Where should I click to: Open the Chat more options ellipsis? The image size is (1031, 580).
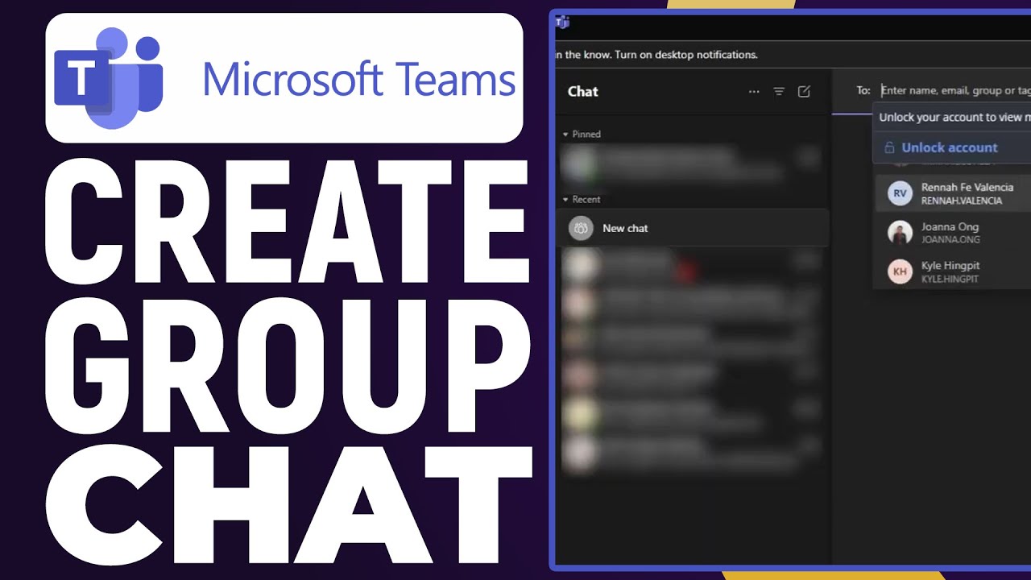(x=754, y=92)
